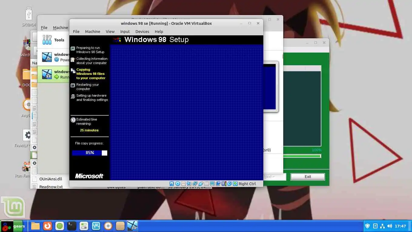This screenshot has height=232, width=412.
Task: Click 'Copying Windows 98 files' setup step
Action: click(x=91, y=74)
